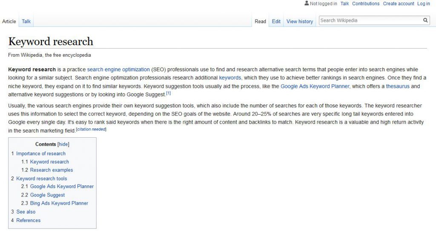Viewport: 436px width, 231px height.
Task: Open the user Talk link at top
Action: pyautogui.click(x=344, y=3)
